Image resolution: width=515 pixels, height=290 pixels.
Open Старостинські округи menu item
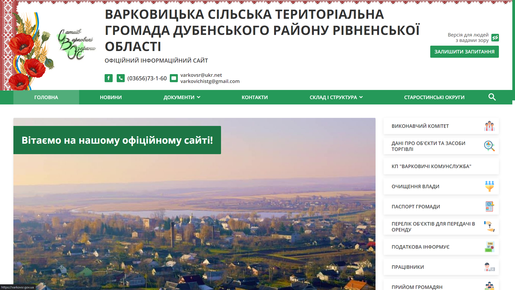[x=434, y=97]
